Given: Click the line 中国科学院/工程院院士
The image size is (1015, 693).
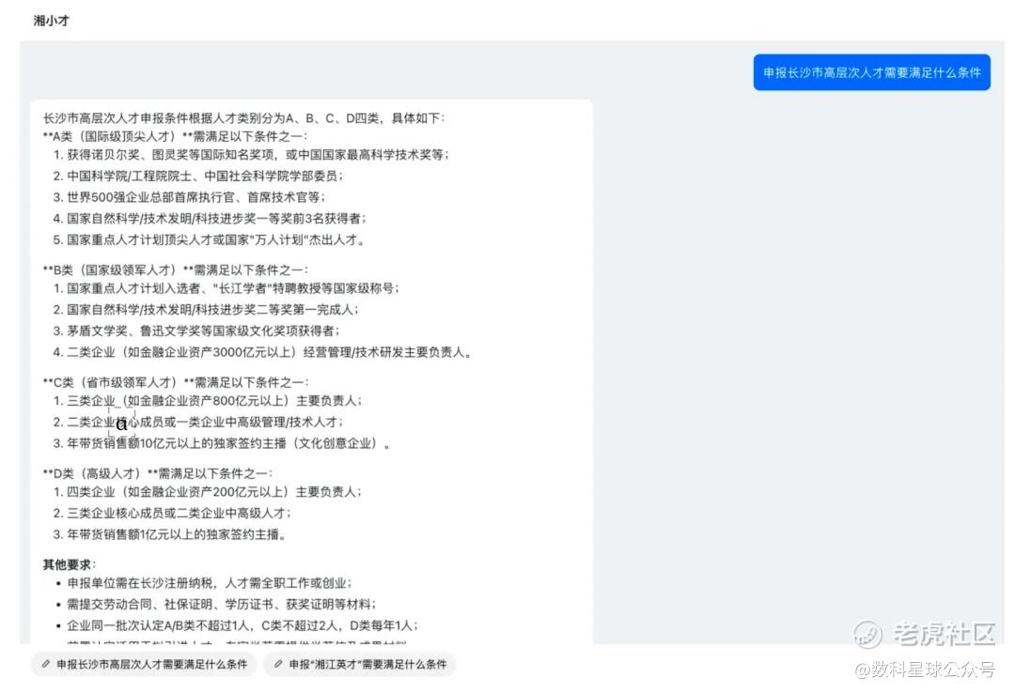Looking at the screenshot, I should (x=198, y=176).
